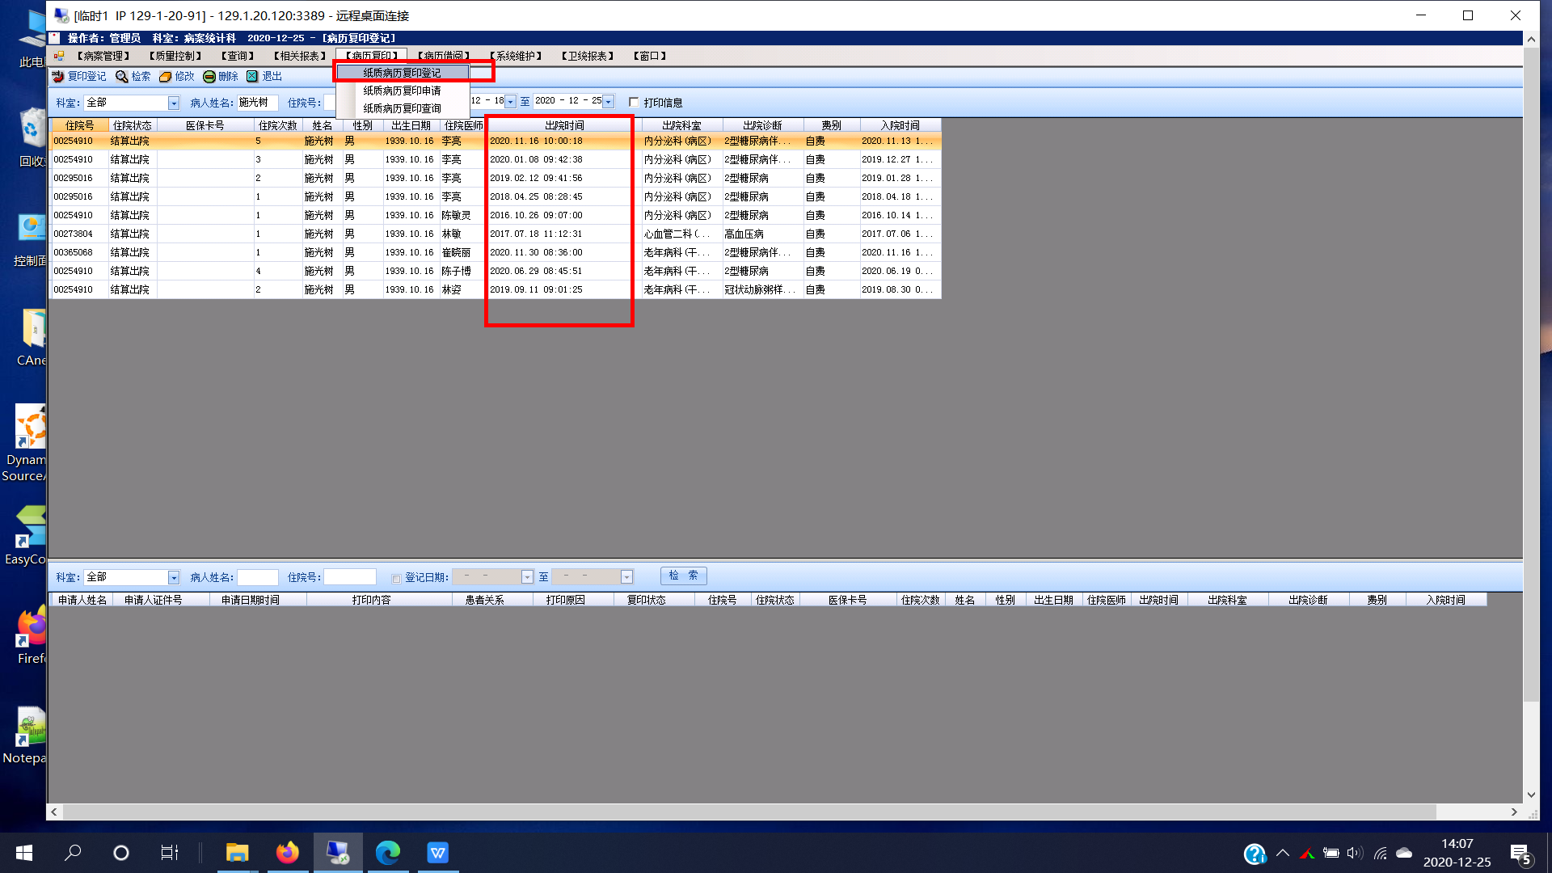Open Firefox from the Windows taskbar
Image resolution: width=1552 pixels, height=873 pixels.
(x=287, y=853)
